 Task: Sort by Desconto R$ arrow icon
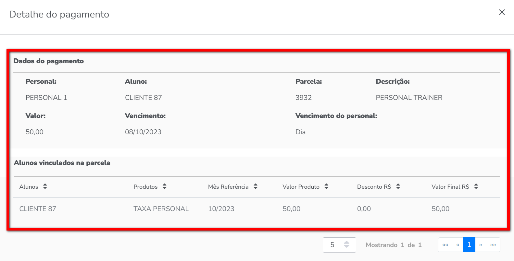pyautogui.click(x=398, y=186)
